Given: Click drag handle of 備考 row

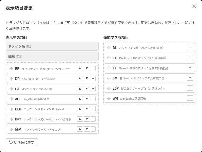Looking at the screenshot, I should tap(11, 129).
